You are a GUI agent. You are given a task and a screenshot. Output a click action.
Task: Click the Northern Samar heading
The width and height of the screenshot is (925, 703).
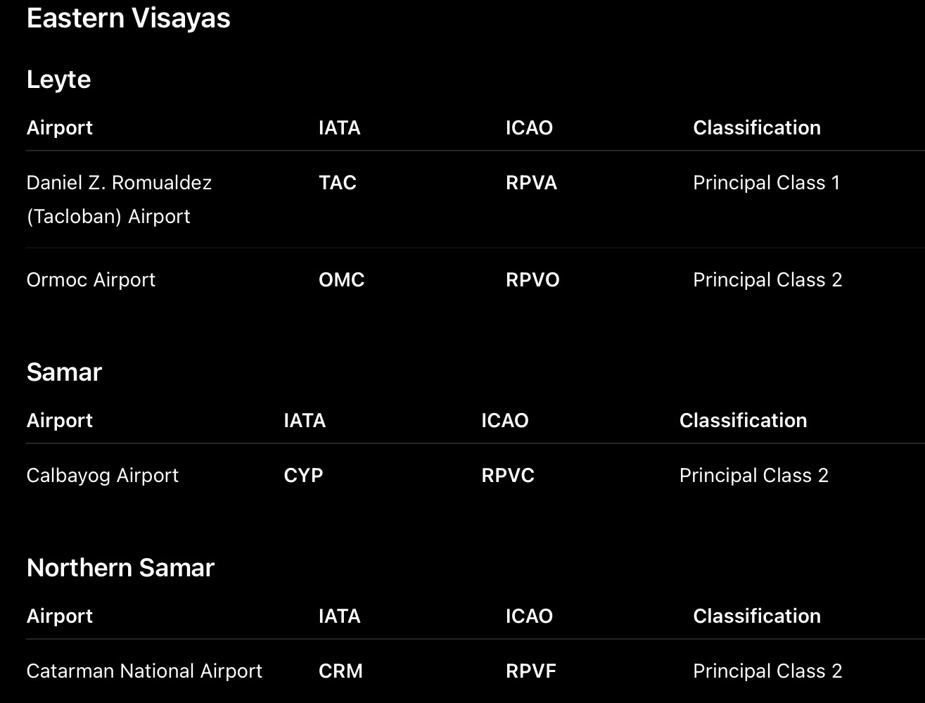point(120,568)
